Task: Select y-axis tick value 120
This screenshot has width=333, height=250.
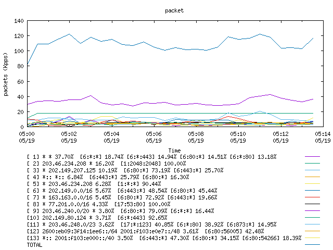Action: (19, 36)
